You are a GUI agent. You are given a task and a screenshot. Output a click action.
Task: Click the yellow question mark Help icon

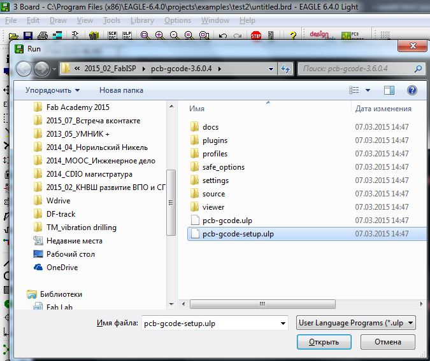[x=293, y=36]
